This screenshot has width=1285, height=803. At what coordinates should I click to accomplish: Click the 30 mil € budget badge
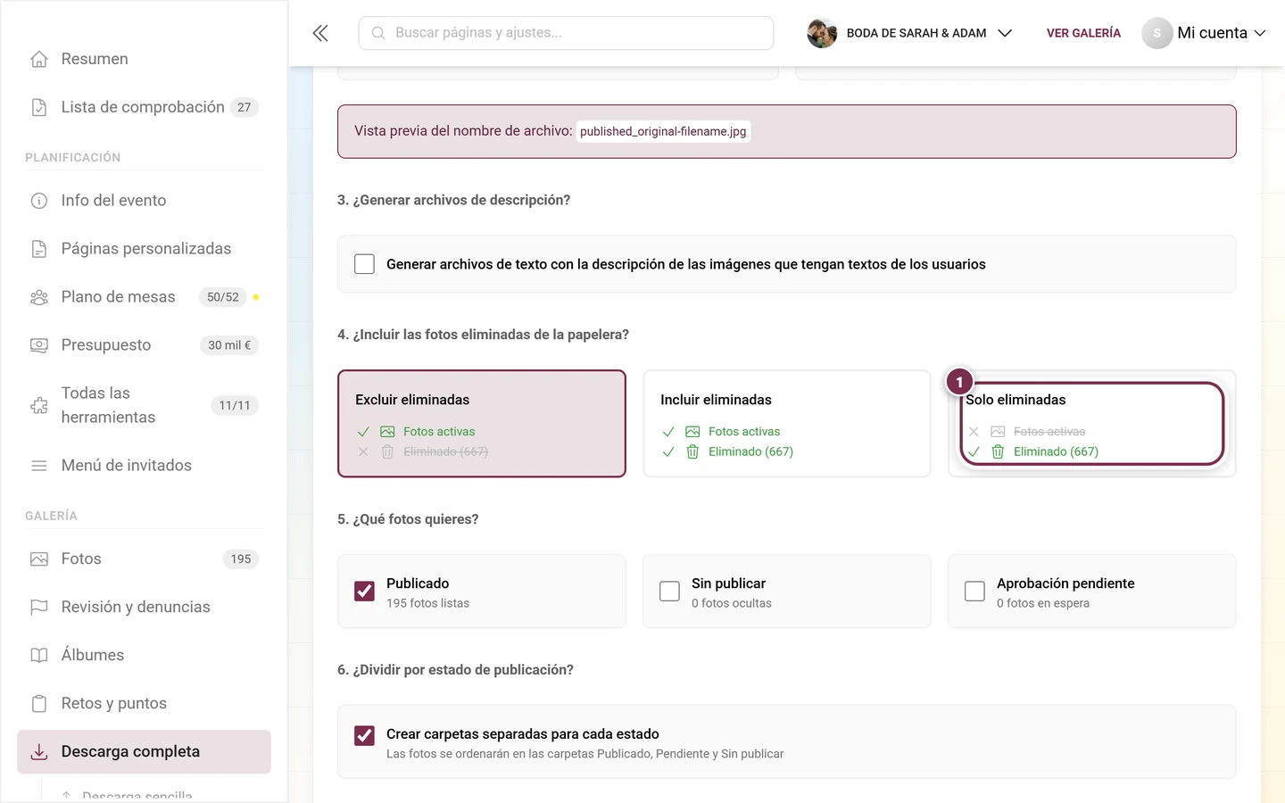tap(229, 345)
